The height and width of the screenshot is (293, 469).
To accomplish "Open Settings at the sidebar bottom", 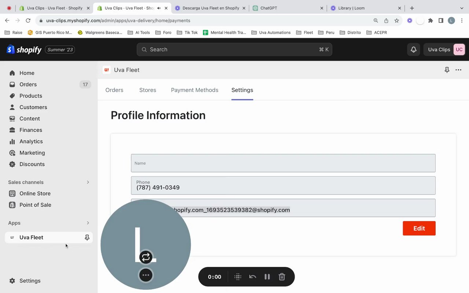I will point(30,281).
